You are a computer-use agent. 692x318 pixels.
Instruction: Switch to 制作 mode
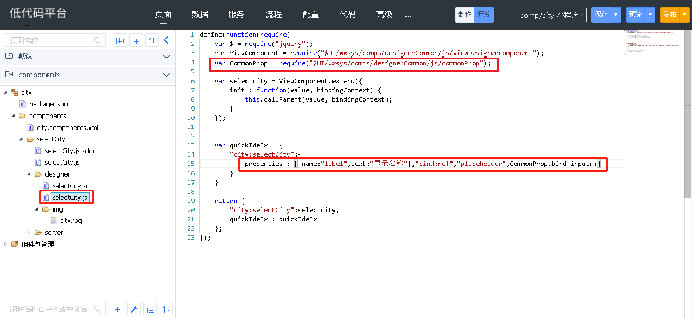tap(464, 15)
